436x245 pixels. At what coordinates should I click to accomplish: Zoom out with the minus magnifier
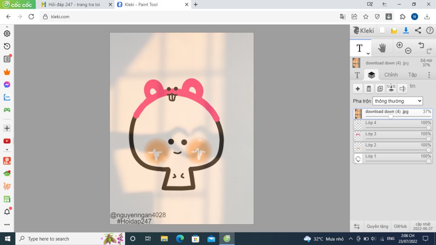408,51
